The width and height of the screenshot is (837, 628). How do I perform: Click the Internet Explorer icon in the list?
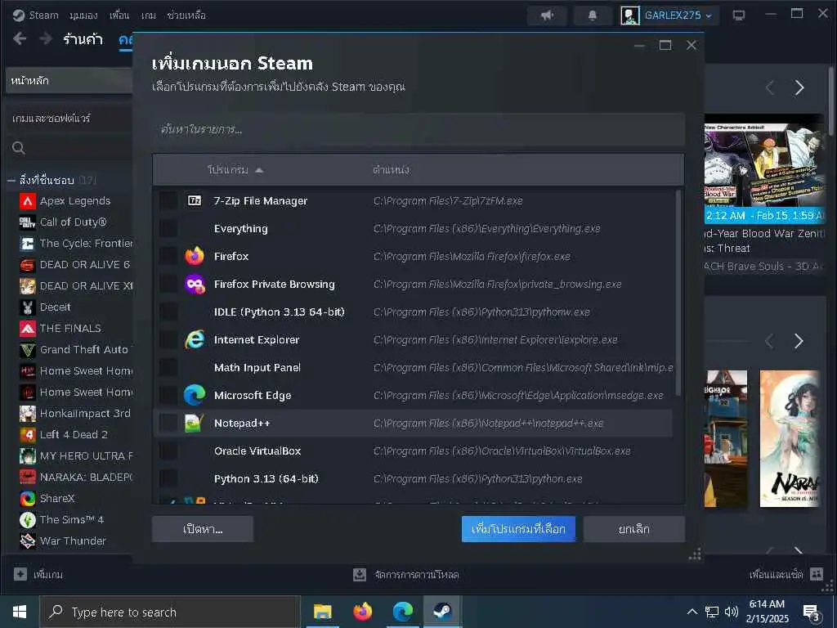pyautogui.click(x=195, y=339)
